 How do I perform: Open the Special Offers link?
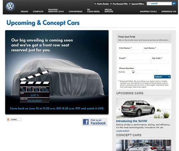(138, 4)
